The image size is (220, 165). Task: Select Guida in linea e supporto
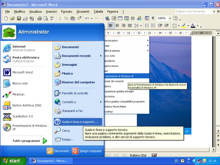(78, 122)
